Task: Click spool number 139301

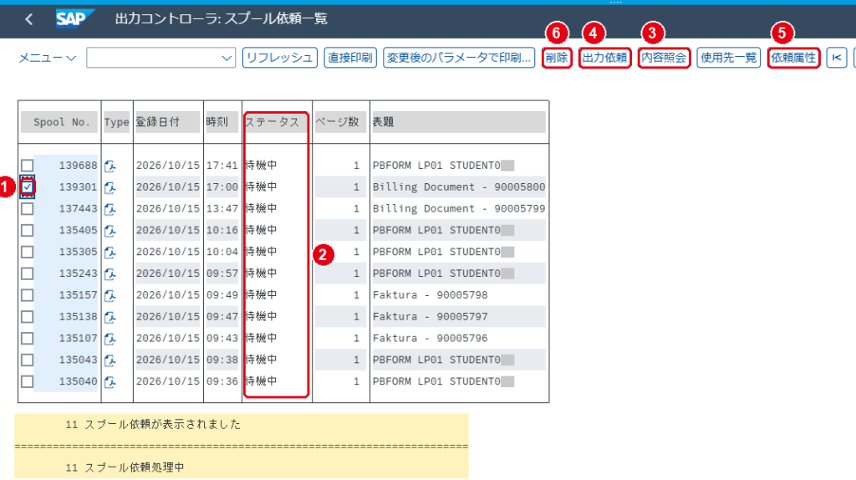Action: 78,187
